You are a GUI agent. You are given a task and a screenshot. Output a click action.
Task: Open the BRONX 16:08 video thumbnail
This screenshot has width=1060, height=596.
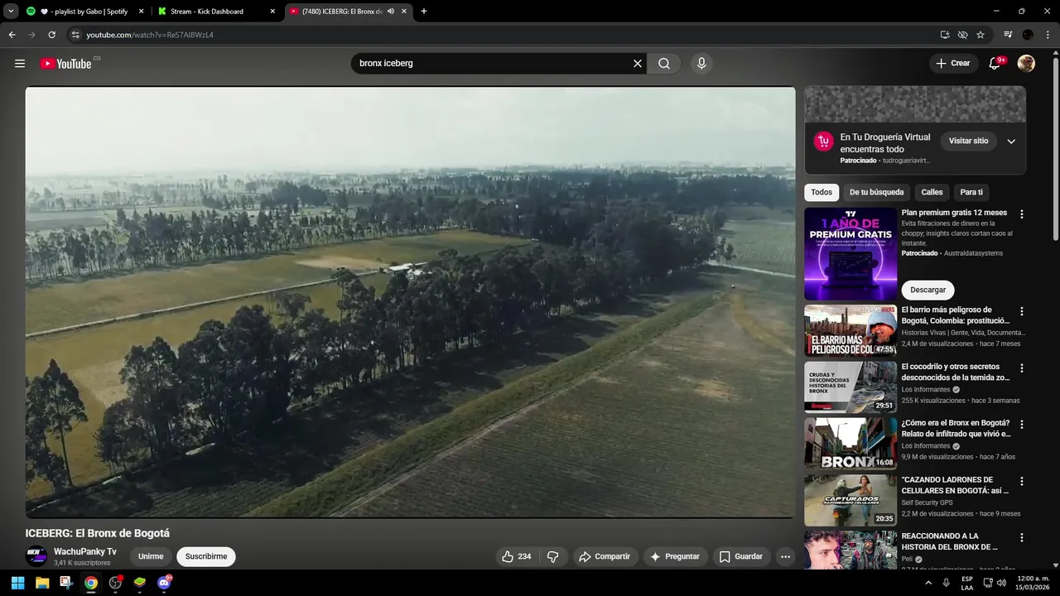click(850, 443)
